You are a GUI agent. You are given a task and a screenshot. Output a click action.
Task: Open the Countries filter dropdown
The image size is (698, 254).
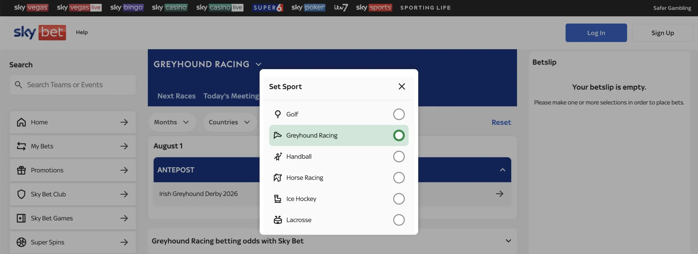(x=230, y=122)
